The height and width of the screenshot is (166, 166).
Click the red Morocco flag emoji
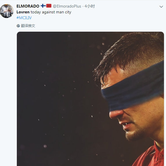coord(49,6)
